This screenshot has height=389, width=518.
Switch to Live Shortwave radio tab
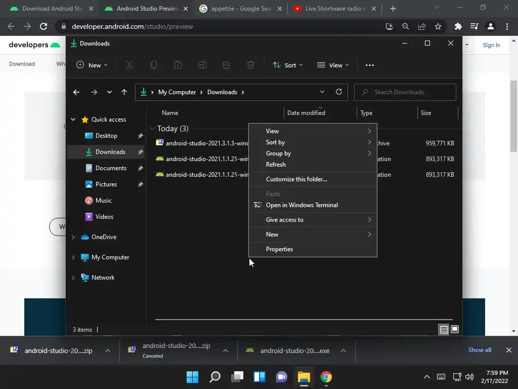point(334,9)
